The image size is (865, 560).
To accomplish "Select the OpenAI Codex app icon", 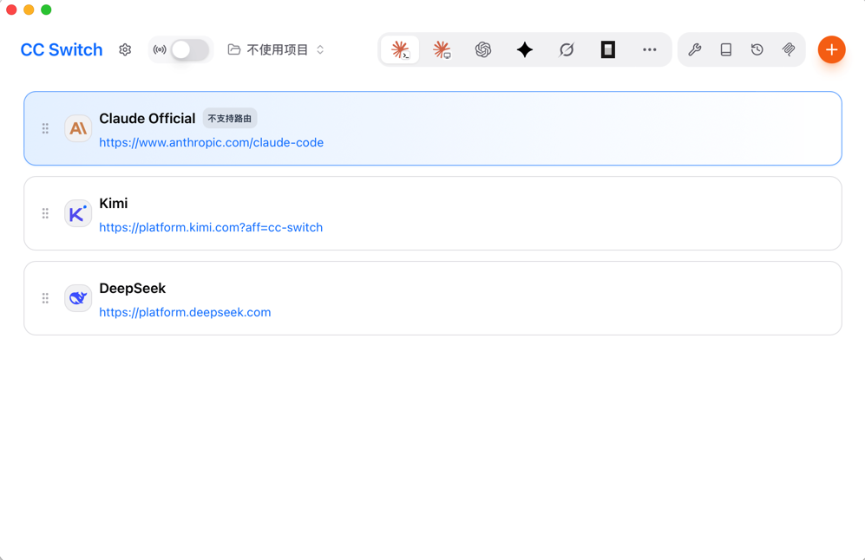I will (x=483, y=49).
